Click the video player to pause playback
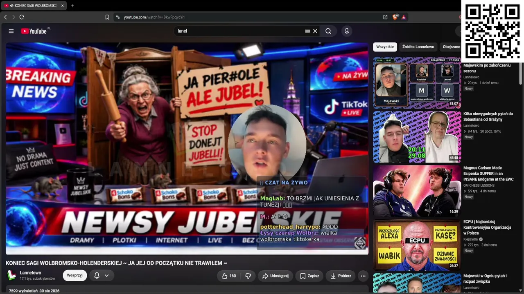 pos(187,149)
